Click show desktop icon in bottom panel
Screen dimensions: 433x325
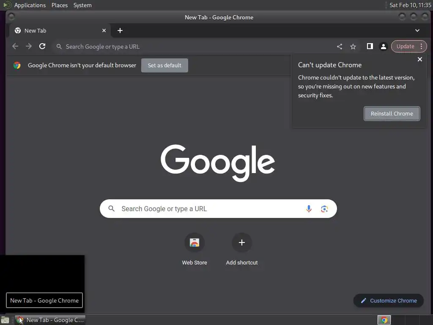point(5,320)
